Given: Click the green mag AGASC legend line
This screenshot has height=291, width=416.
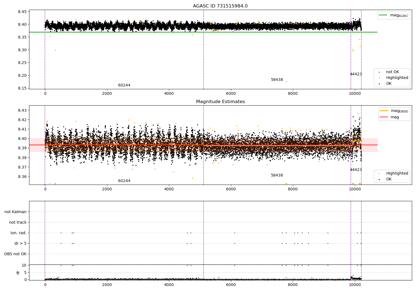Looking at the screenshot, I should coord(384,15).
